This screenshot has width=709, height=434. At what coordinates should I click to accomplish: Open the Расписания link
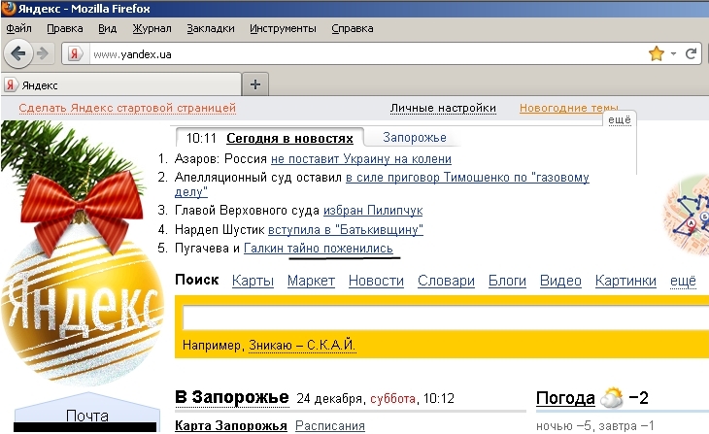(329, 426)
